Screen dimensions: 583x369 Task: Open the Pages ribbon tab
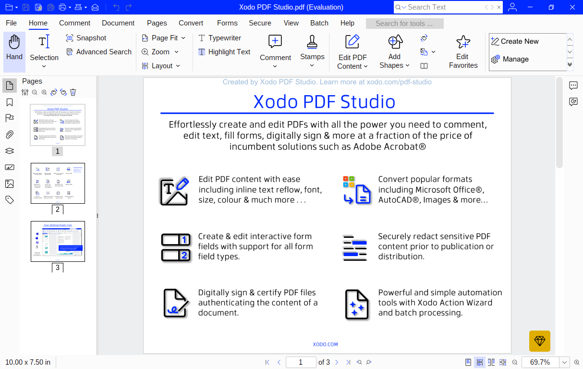pyautogui.click(x=157, y=23)
